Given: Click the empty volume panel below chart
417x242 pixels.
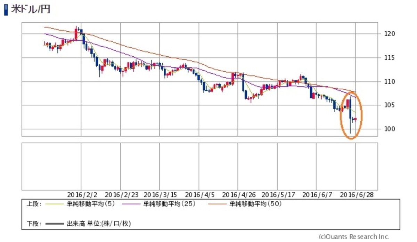Looking at the screenshot, I should tap(199, 166).
